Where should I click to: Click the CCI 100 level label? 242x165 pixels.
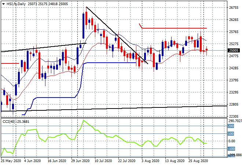coord(231,134)
